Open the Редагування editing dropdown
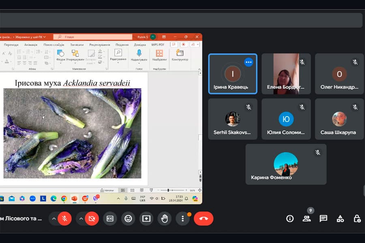The height and width of the screenshot is (243, 365). [x=118, y=56]
